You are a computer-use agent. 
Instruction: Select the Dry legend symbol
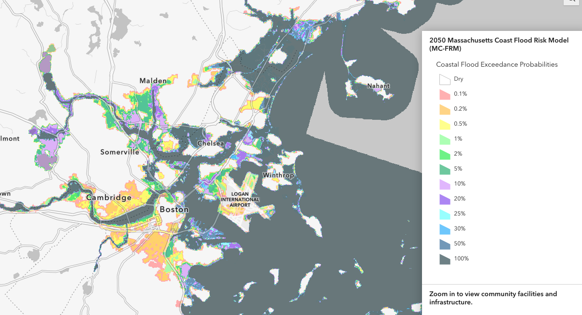tap(444, 79)
